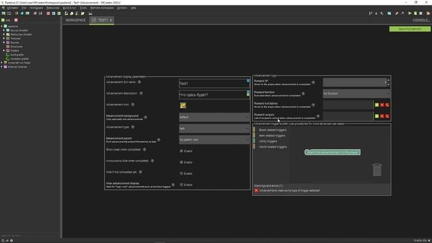Add a reward recipe entry

377,116
